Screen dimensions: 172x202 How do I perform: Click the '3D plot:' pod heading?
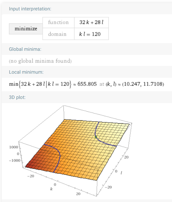click(x=17, y=97)
